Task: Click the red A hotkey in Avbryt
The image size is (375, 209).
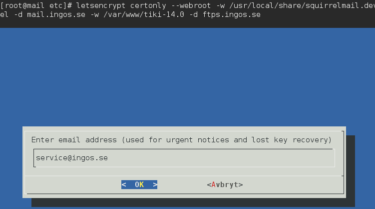Action: (x=213, y=185)
